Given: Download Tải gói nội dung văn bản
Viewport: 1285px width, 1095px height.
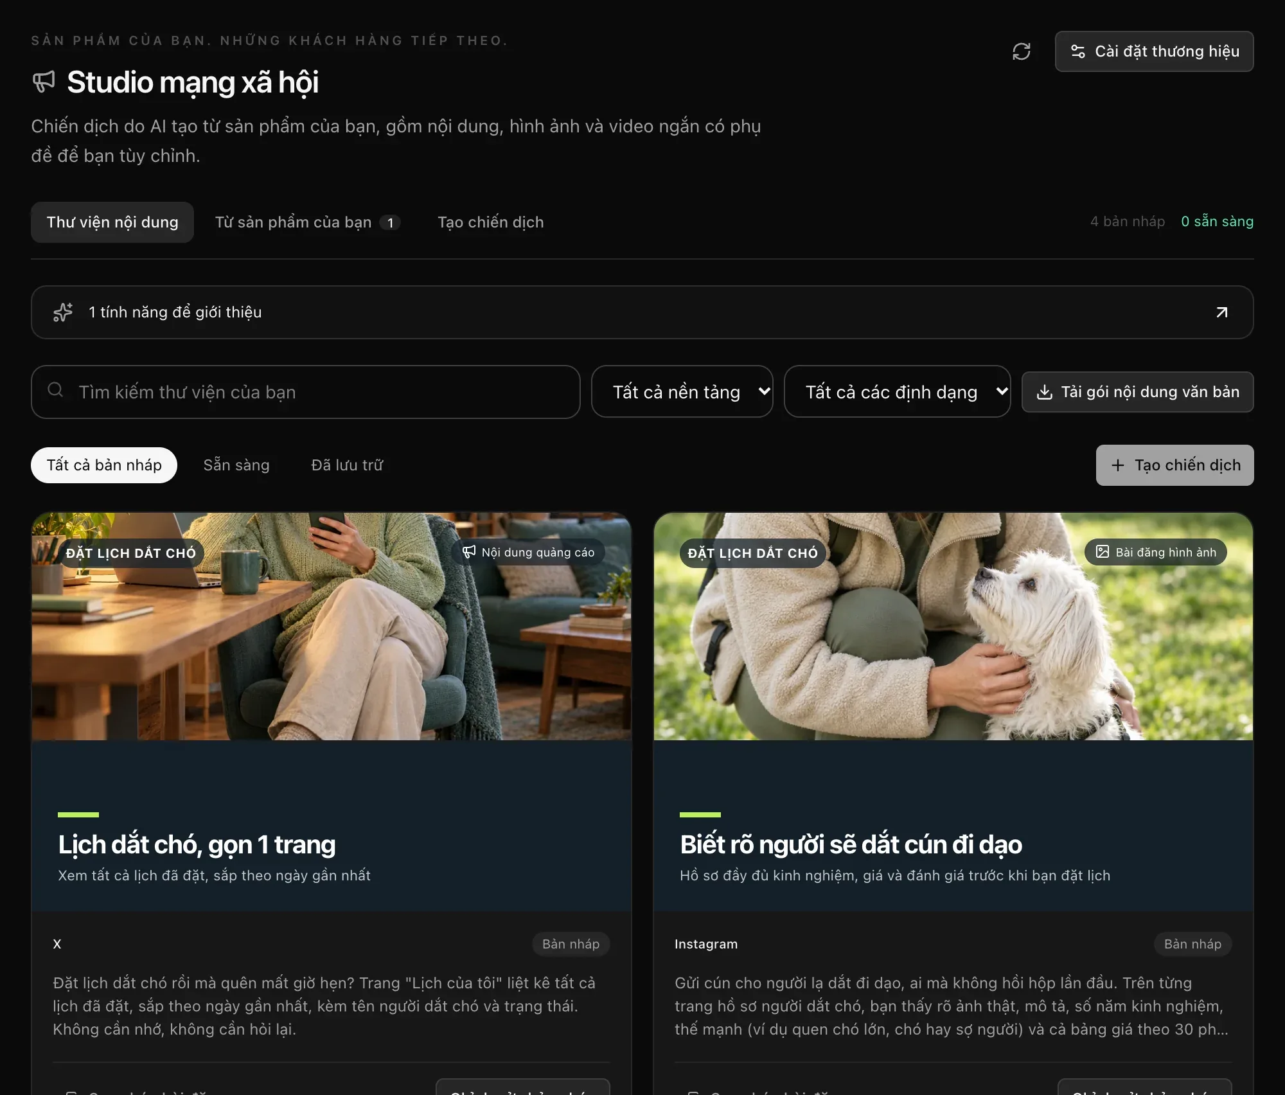Looking at the screenshot, I should point(1137,392).
